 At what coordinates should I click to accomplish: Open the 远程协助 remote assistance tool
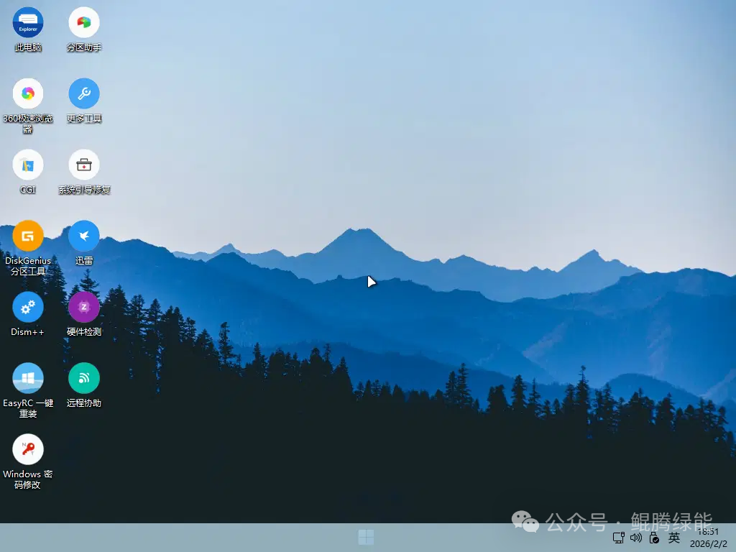tap(83, 377)
